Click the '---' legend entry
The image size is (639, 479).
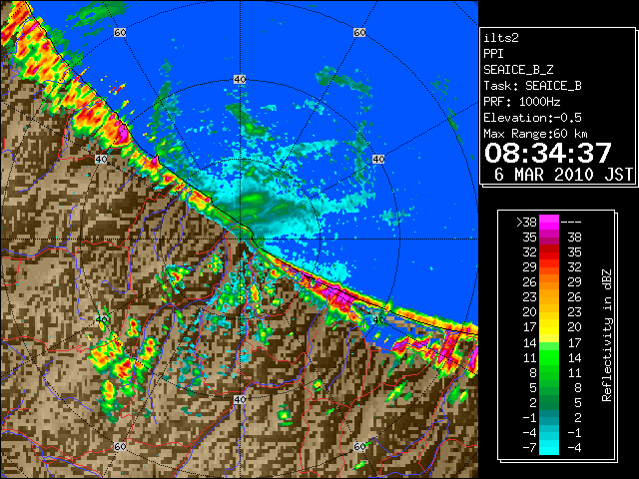click(x=571, y=223)
